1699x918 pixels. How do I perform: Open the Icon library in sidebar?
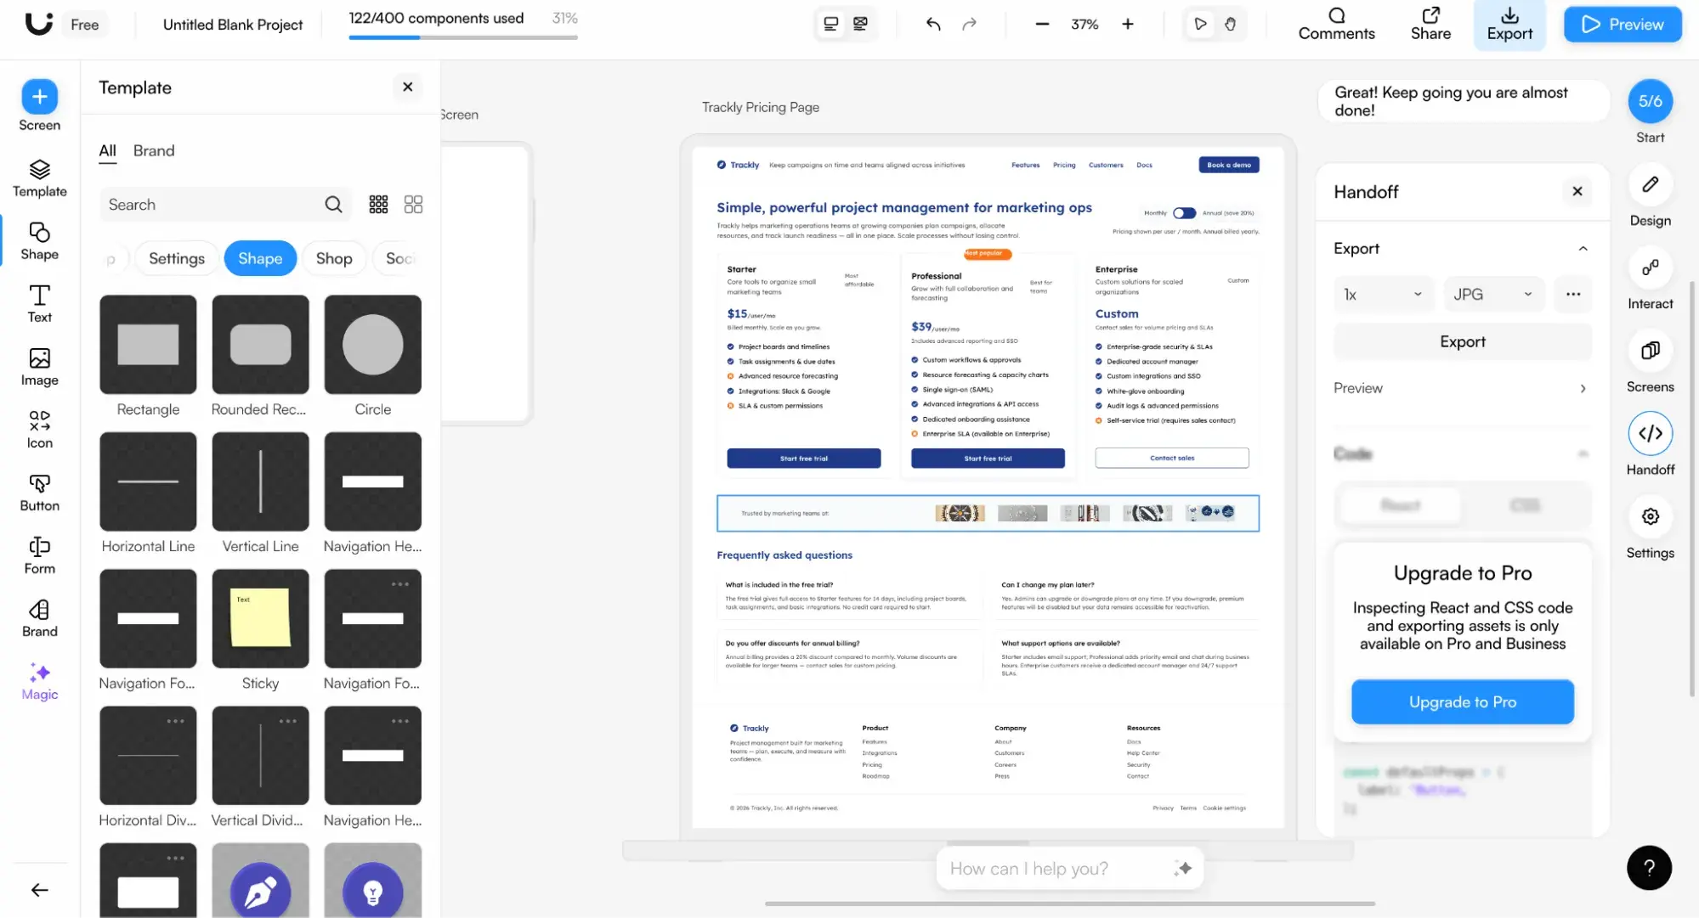coord(39,430)
